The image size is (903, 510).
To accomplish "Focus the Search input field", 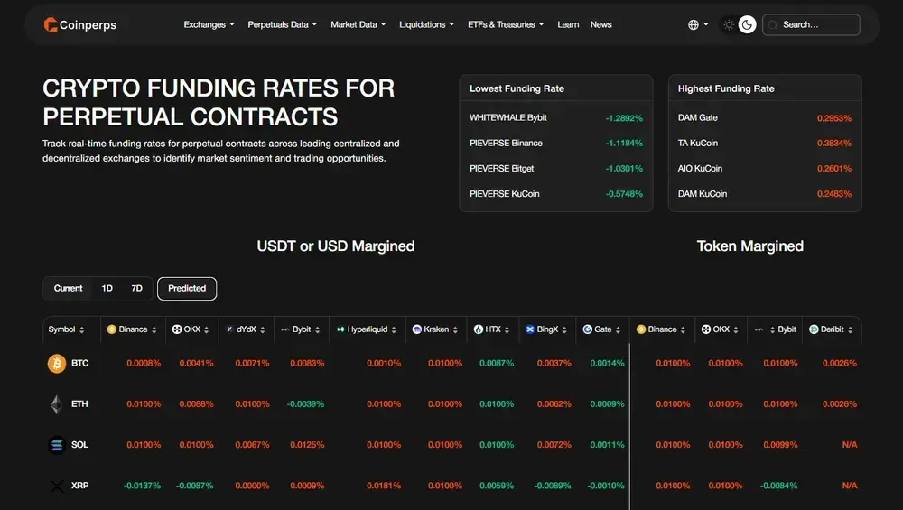I will pyautogui.click(x=811, y=24).
